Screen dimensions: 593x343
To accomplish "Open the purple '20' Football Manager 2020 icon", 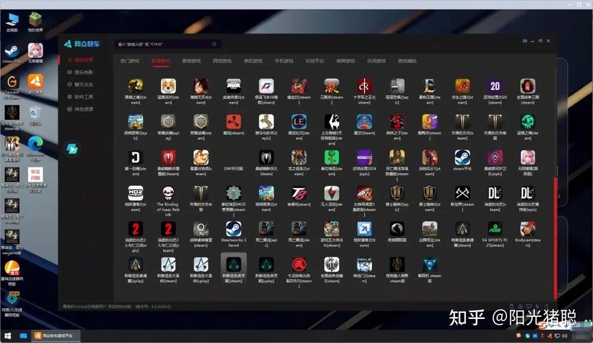I will point(495,86).
